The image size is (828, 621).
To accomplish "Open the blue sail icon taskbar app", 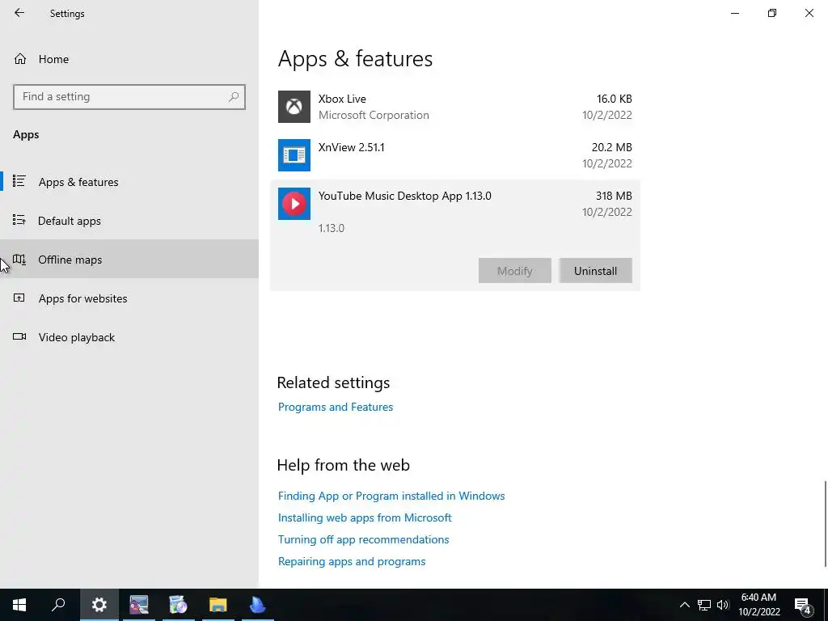I will (257, 605).
